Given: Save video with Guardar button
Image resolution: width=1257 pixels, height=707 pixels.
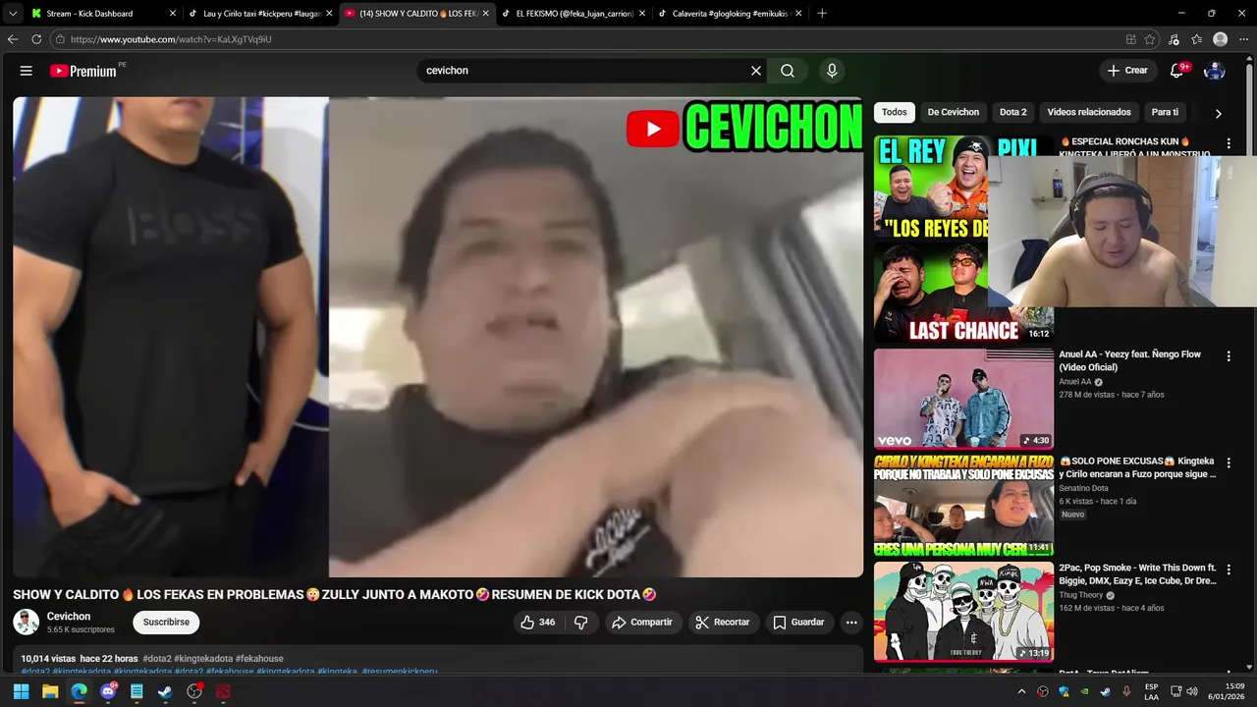Looking at the screenshot, I should click(798, 622).
